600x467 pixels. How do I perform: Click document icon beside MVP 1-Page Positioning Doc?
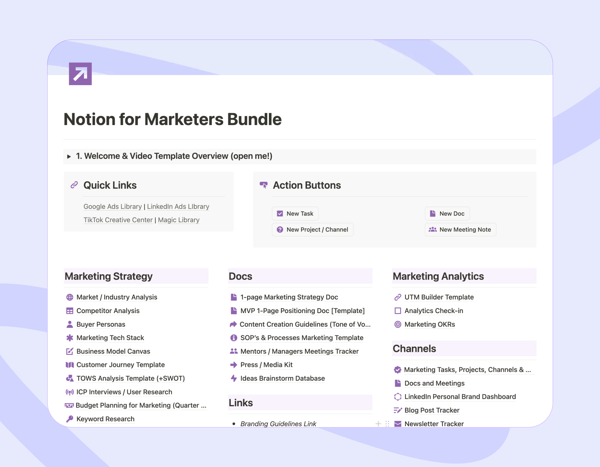tap(234, 311)
